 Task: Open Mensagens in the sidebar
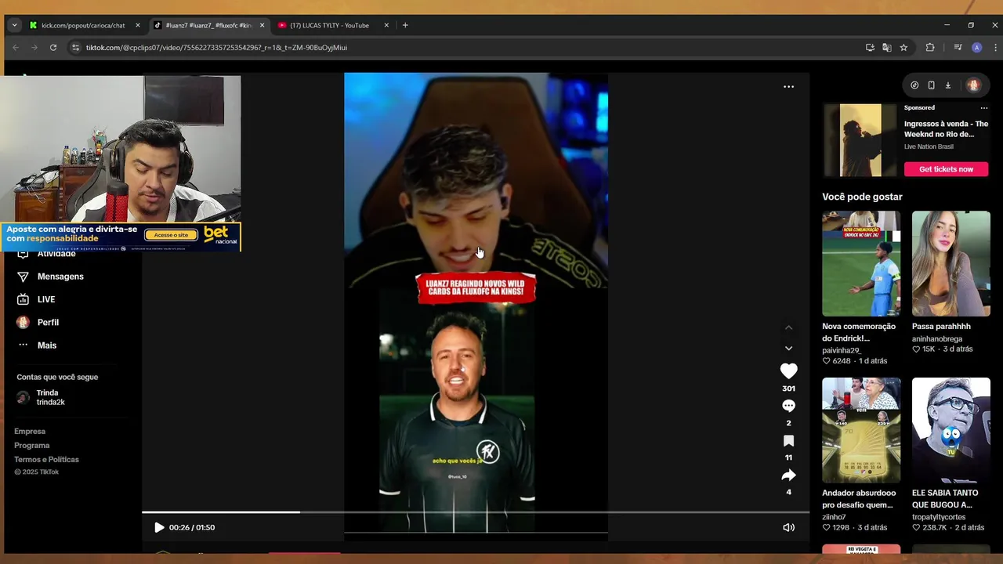tap(60, 277)
